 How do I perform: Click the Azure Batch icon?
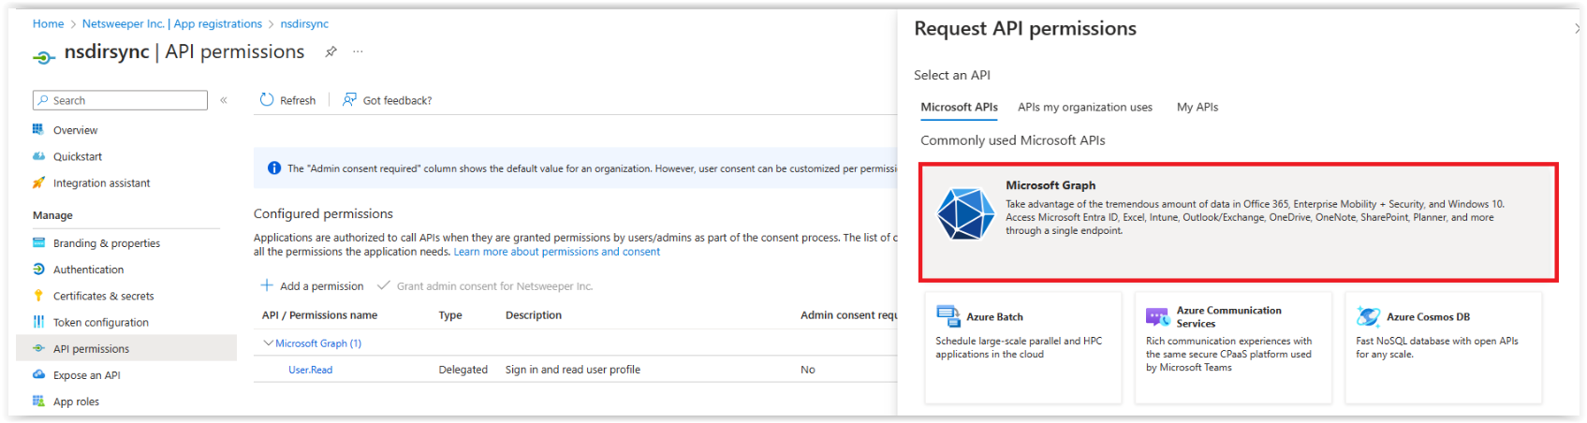tap(948, 316)
